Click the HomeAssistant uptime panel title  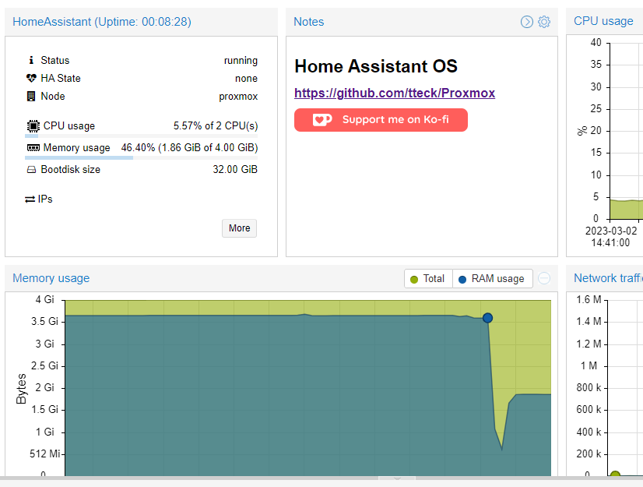[102, 22]
